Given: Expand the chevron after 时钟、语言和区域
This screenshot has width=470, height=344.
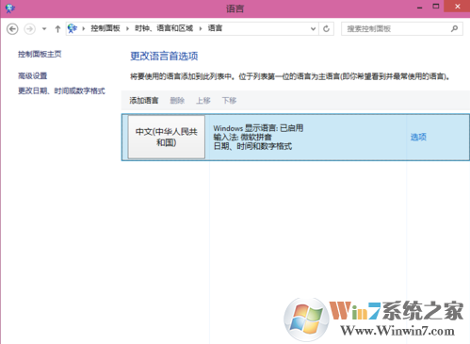Looking at the screenshot, I should 201,29.
